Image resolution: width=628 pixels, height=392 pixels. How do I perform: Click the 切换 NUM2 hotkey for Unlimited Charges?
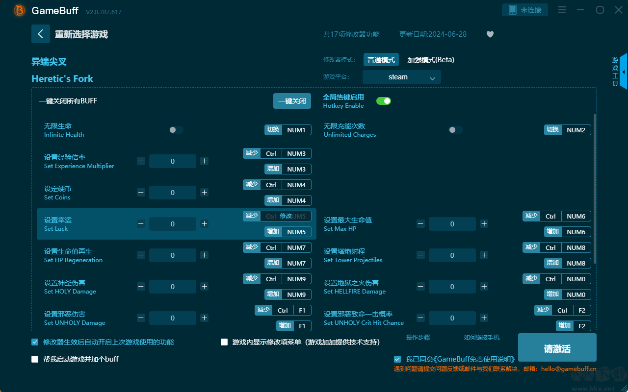(568, 130)
